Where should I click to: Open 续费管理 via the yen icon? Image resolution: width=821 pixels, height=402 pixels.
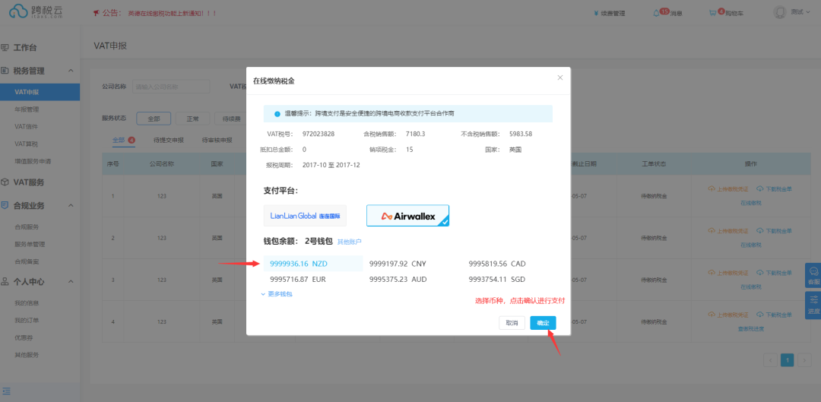tap(597, 13)
